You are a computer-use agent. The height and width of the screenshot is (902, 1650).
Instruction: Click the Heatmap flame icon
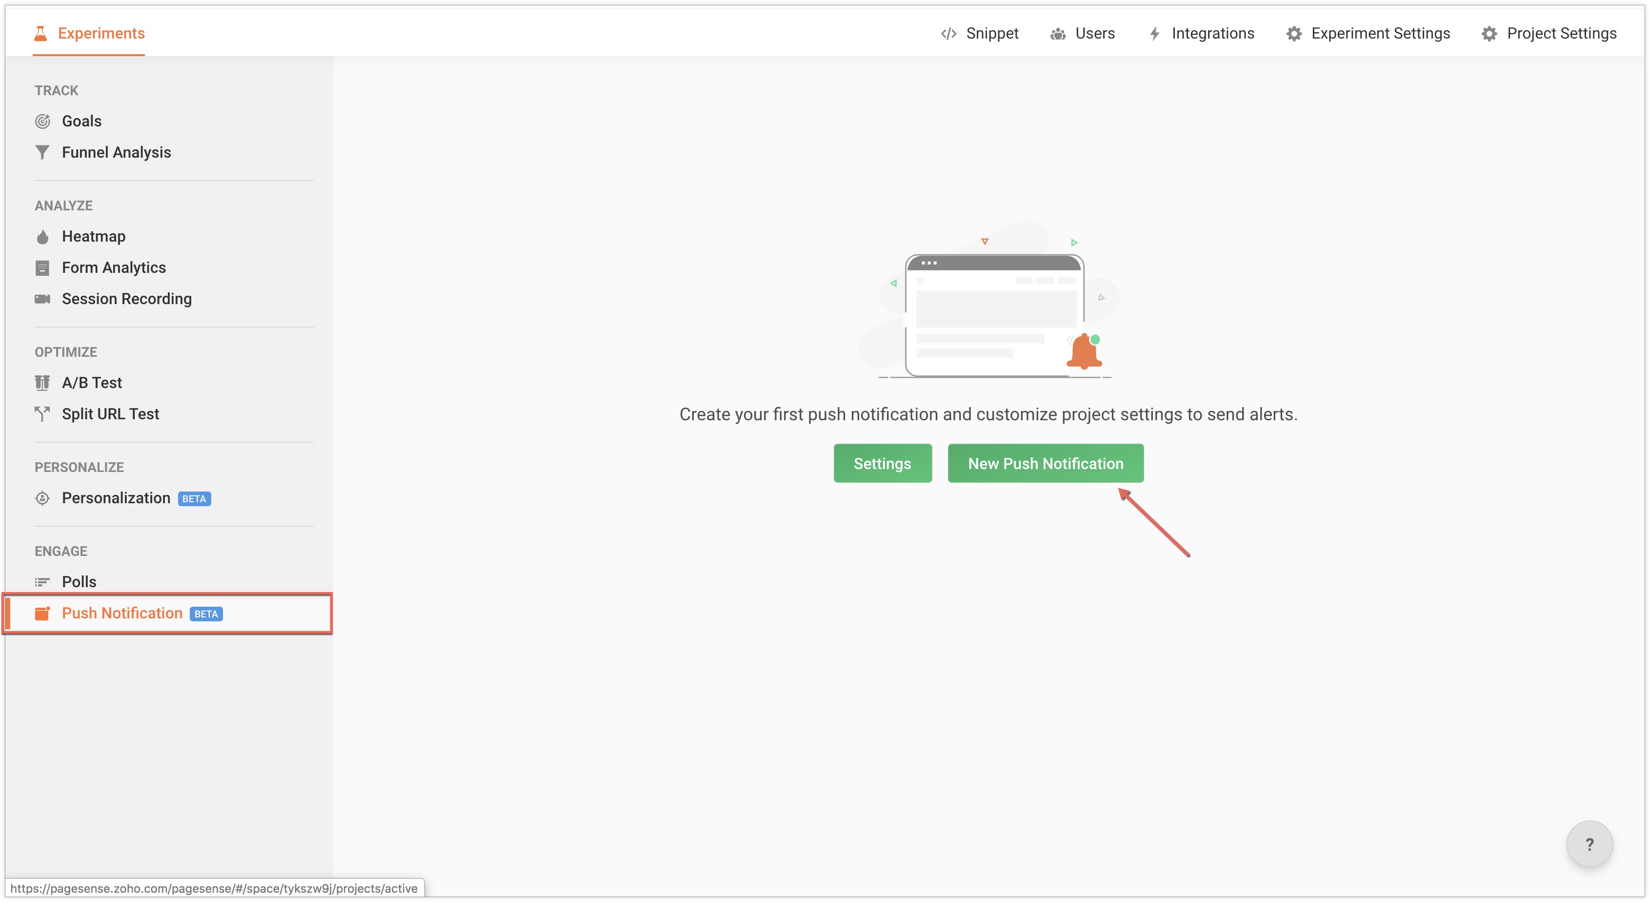point(42,237)
